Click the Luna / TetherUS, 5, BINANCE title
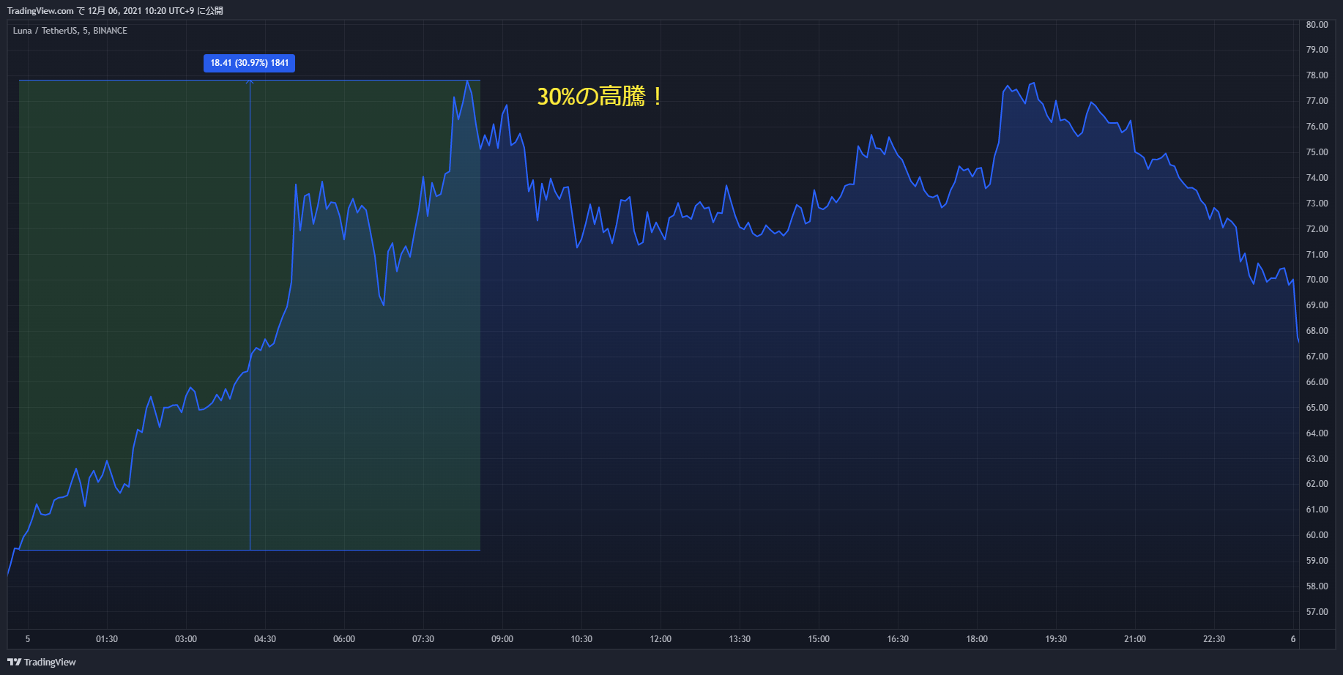Image resolution: width=1343 pixels, height=675 pixels. click(x=70, y=31)
